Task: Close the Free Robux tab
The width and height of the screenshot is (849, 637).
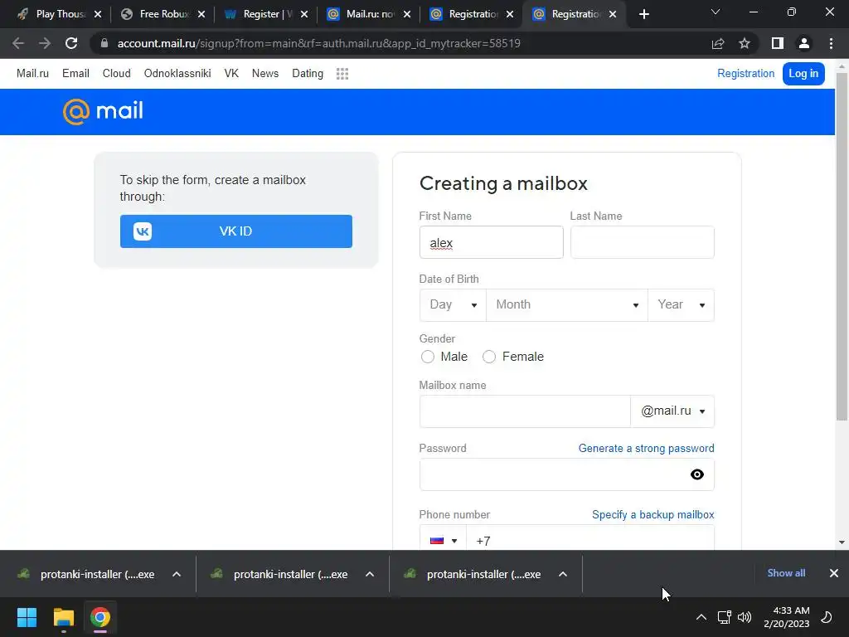Action: click(x=201, y=14)
